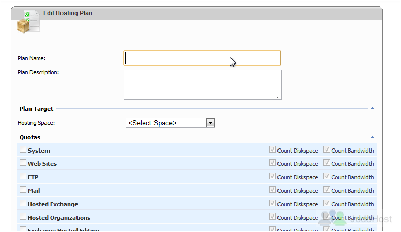Image resolution: width=401 pixels, height=232 pixels.
Task: Tick the Hosted Organizations checkbox
Action: [x=23, y=217]
